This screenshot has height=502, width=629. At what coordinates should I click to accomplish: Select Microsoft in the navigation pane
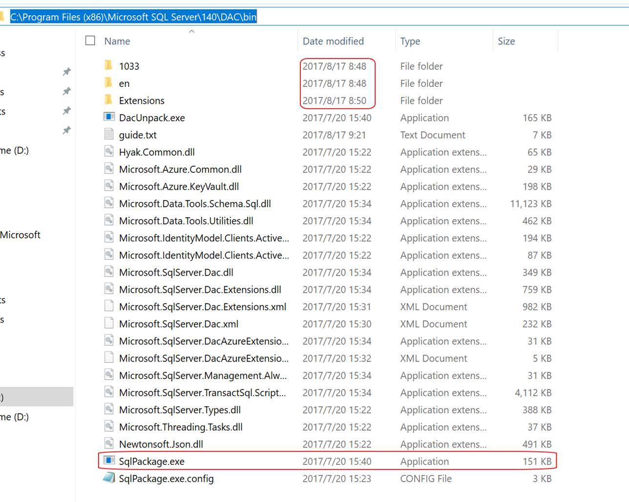tap(21, 235)
